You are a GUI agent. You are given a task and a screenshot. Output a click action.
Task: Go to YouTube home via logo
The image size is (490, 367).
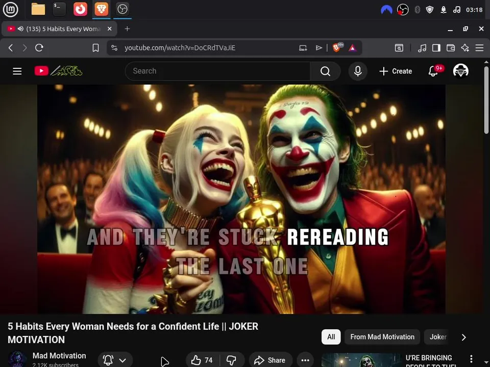(x=58, y=71)
